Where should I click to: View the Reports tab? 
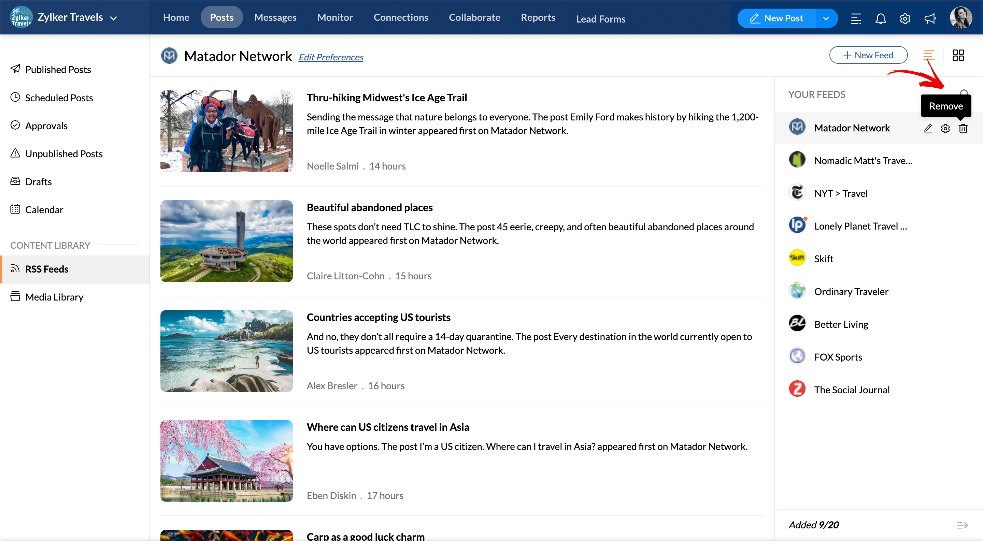(538, 17)
